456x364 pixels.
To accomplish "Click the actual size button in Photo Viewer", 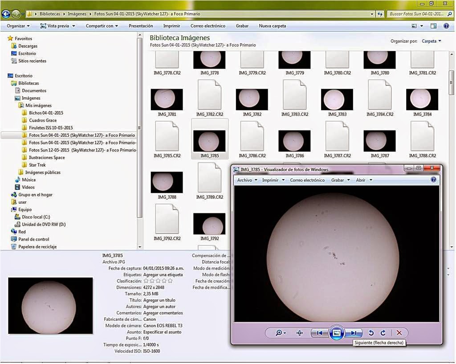I will click(300, 333).
